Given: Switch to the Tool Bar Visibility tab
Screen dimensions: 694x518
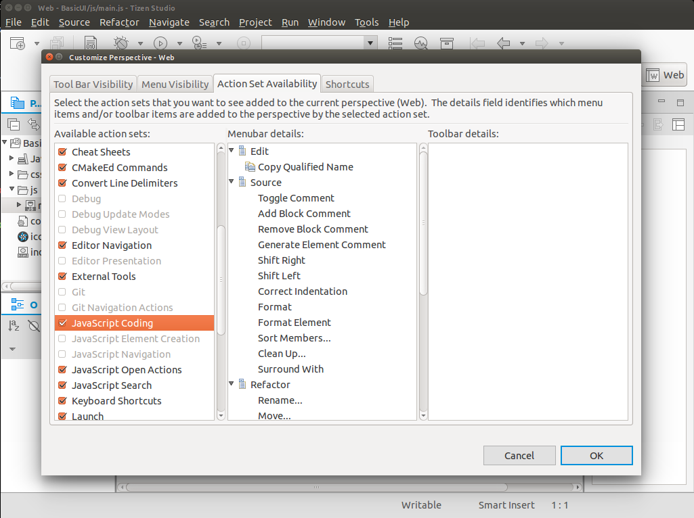Looking at the screenshot, I should pos(93,84).
